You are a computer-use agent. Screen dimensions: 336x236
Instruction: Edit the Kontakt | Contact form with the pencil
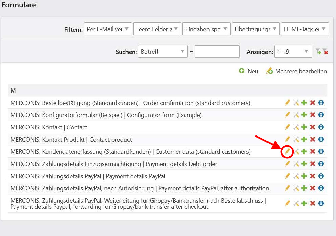click(x=287, y=127)
